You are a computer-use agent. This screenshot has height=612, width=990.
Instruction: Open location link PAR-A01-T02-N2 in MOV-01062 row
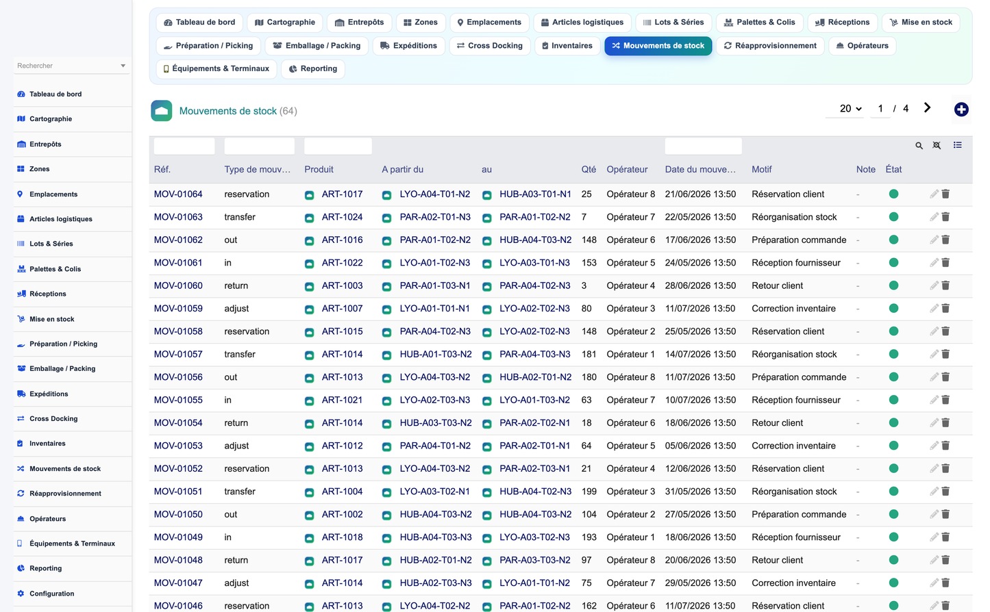435,240
